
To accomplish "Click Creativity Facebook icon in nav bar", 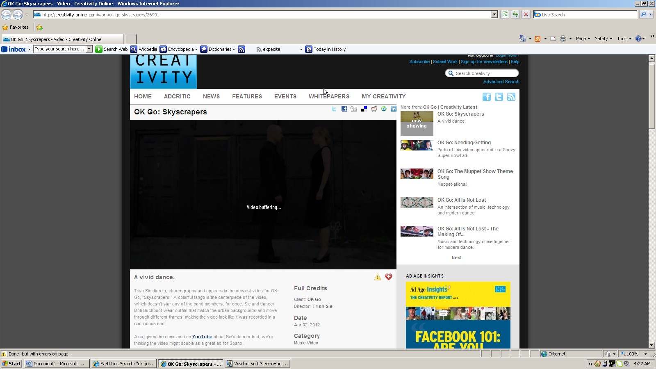I will coord(487,97).
